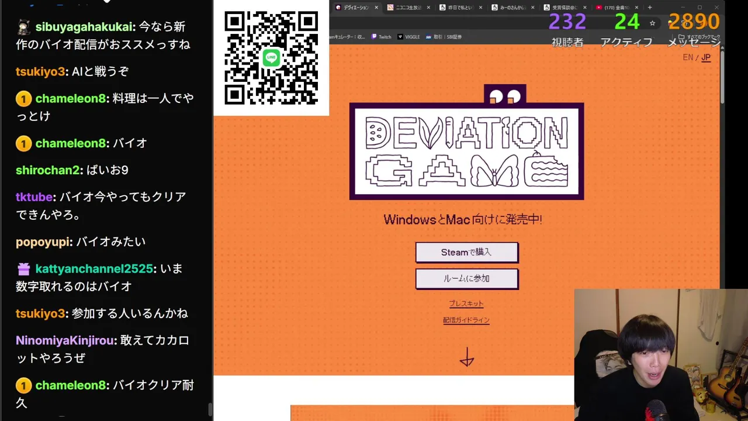Click the webcam overlay video
The image size is (748, 421).
pos(661,355)
